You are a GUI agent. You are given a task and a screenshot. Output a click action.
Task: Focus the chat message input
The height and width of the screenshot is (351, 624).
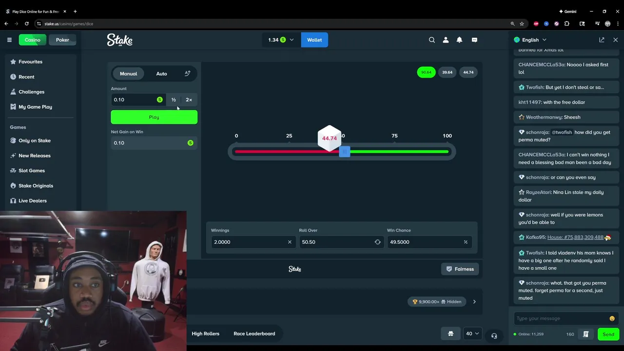tap(561, 318)
